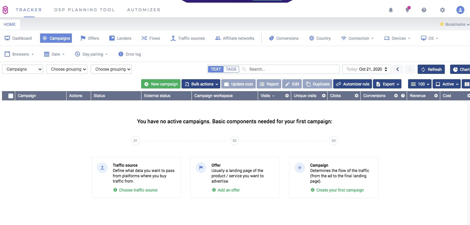
Task: Click the Traffic source card icon
Action: click(102, 168)
